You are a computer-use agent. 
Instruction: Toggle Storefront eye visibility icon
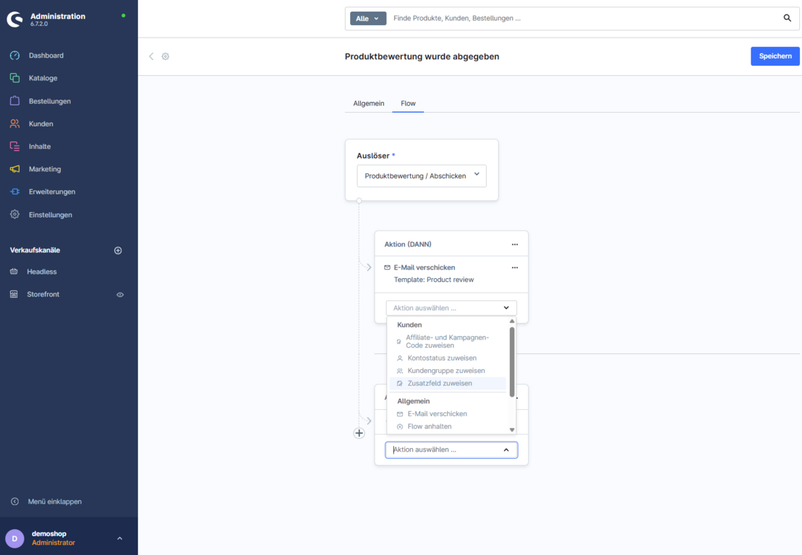120,295
